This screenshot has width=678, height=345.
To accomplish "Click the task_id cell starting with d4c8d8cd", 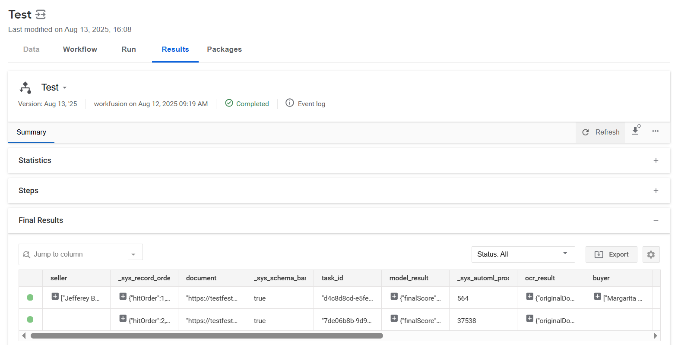I will (x=348, y=298).
